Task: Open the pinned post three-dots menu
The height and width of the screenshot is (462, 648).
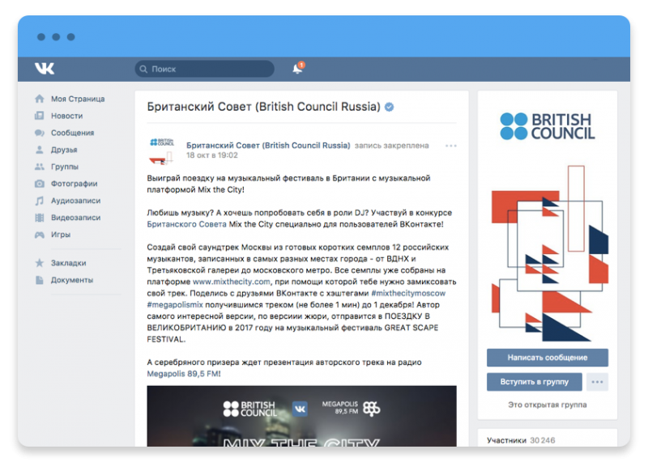Action: (x=451, y=146)
